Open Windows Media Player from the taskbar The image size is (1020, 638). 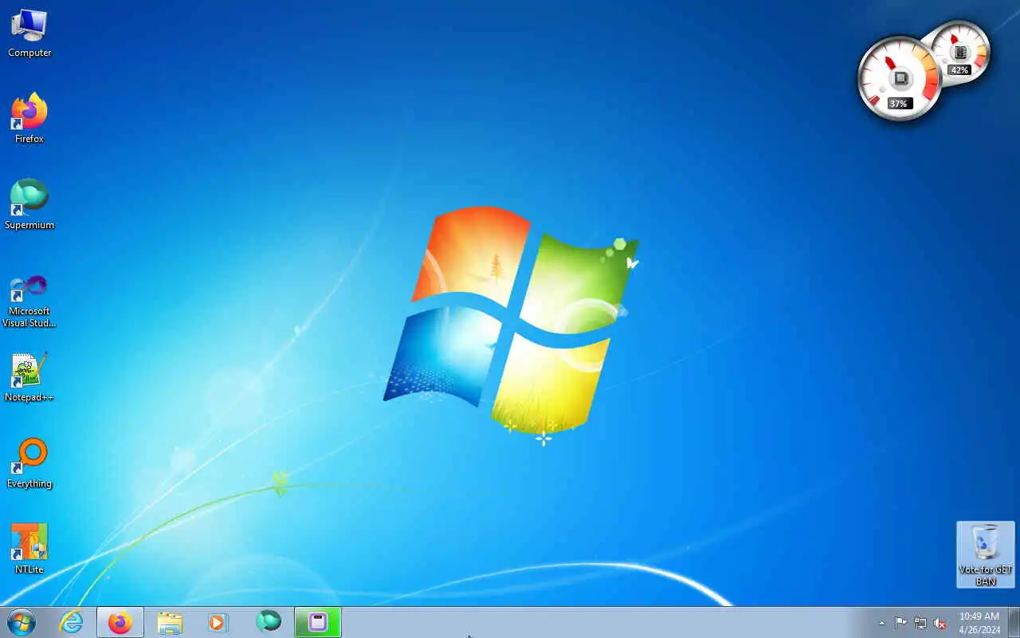[x=218, y=622]
